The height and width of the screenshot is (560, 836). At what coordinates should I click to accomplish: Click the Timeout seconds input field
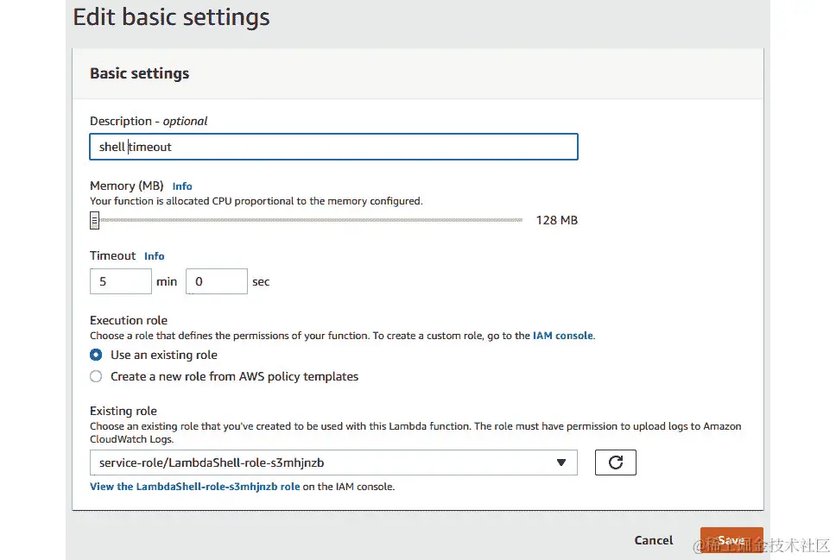click(x=216, y=281)
